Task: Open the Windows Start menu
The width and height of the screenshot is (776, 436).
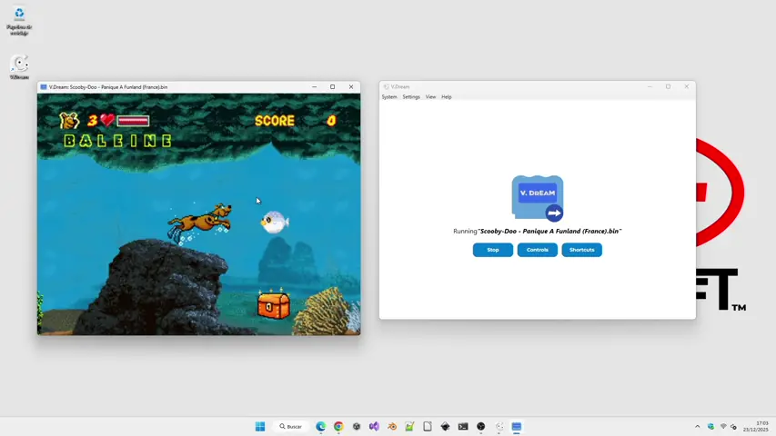Action: coord(260,427)
